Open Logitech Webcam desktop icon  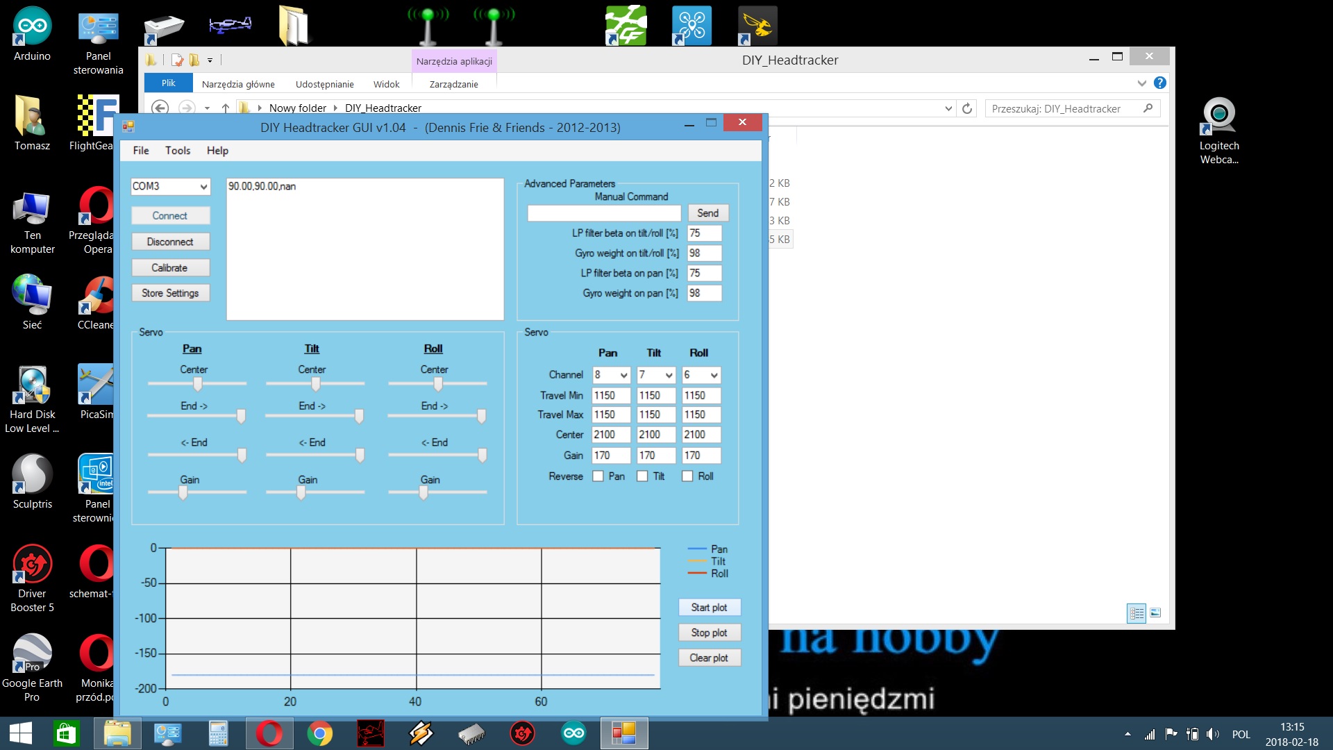[x=1219, y=131]
